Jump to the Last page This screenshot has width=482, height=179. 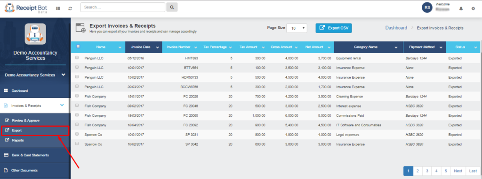coord(473,171)
